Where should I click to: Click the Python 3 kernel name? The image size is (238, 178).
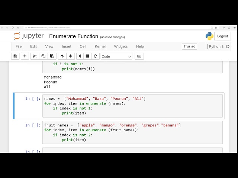click(216, 47)
